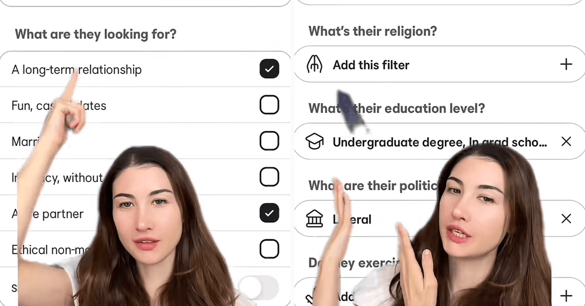Open the religion Add this filter row

439,64
